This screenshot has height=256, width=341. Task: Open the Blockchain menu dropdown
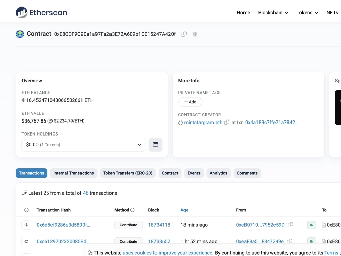coord(273,13)
